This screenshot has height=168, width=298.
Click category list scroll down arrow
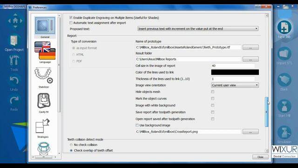pos(59,154)
